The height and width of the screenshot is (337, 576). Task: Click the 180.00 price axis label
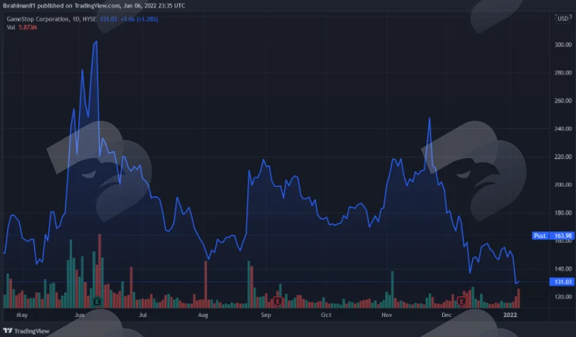click(x=562, y=213)
